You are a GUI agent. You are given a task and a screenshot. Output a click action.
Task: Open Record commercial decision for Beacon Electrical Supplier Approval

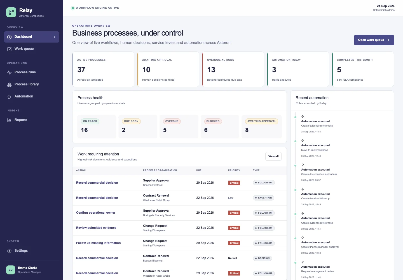(97, 183)
